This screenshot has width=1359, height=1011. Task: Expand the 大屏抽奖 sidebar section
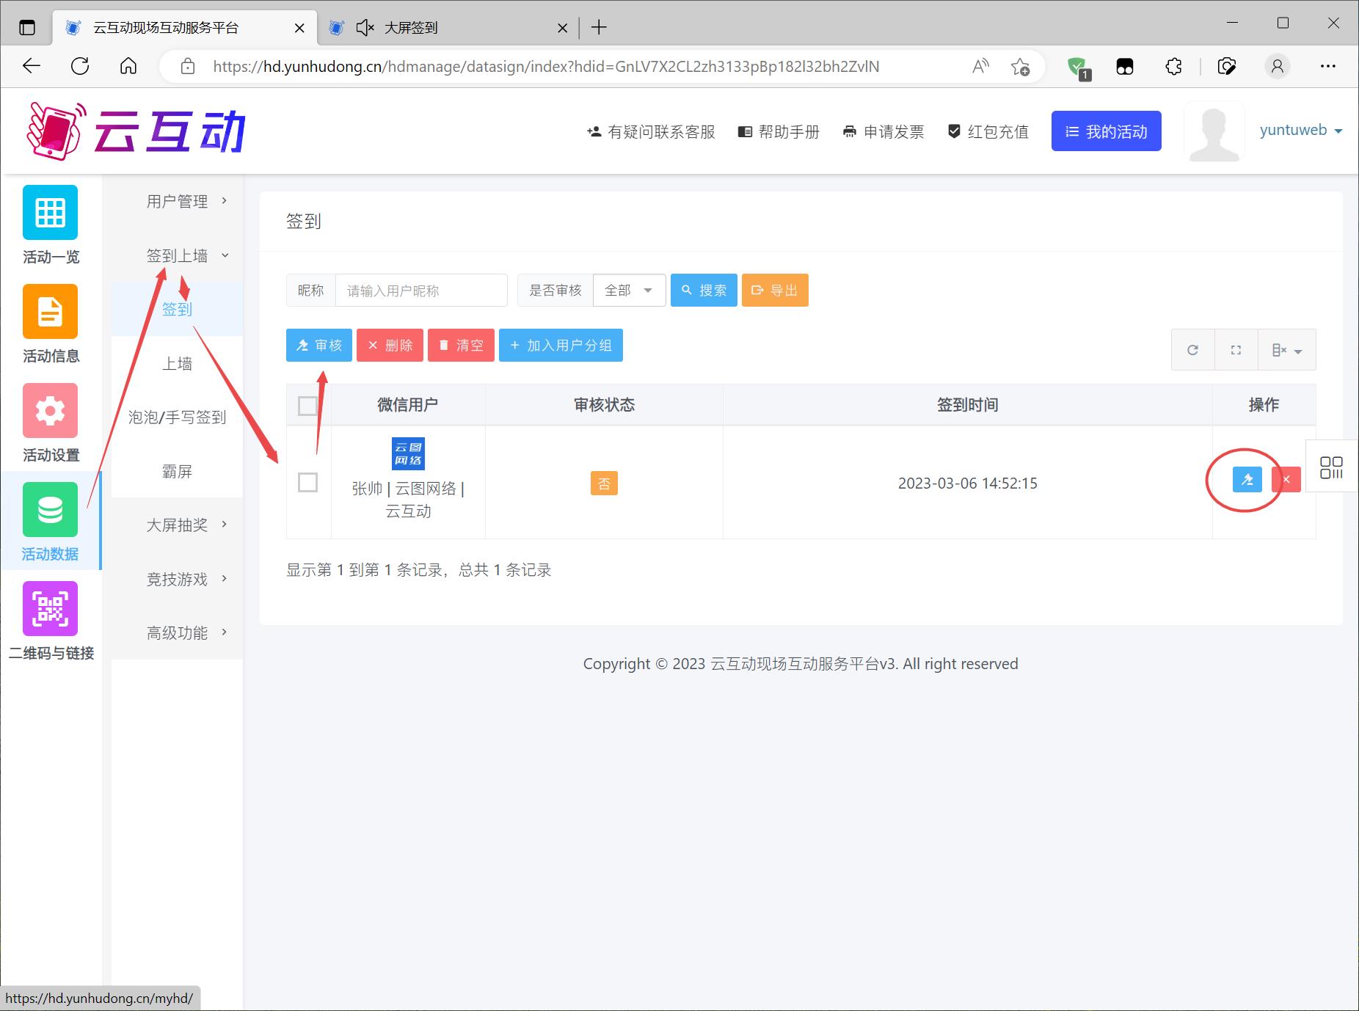[178, 525]
